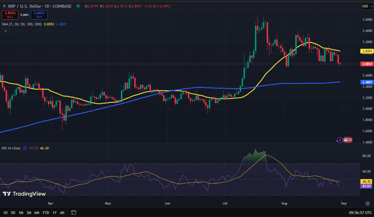The image size is (374, 217).
Task: Select the 6M time range
Action: pos(37,213)
